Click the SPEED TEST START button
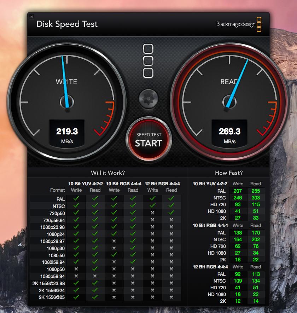 click(148, 139)
